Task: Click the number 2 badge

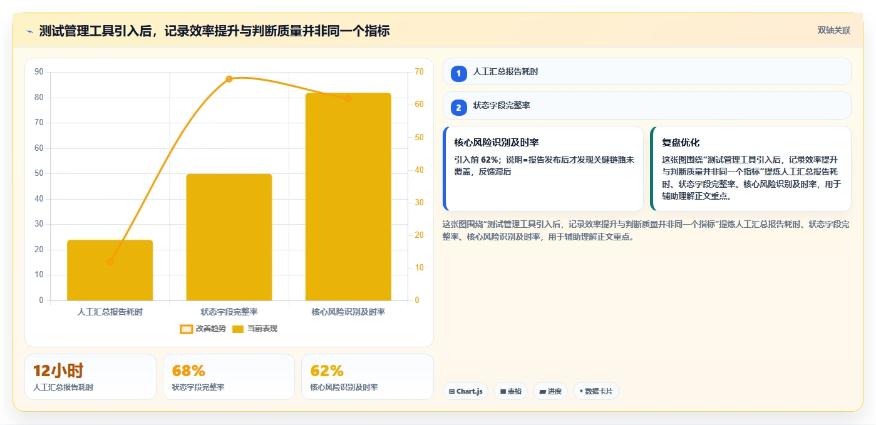Action: pyautogui.click(x=458, y=108)
